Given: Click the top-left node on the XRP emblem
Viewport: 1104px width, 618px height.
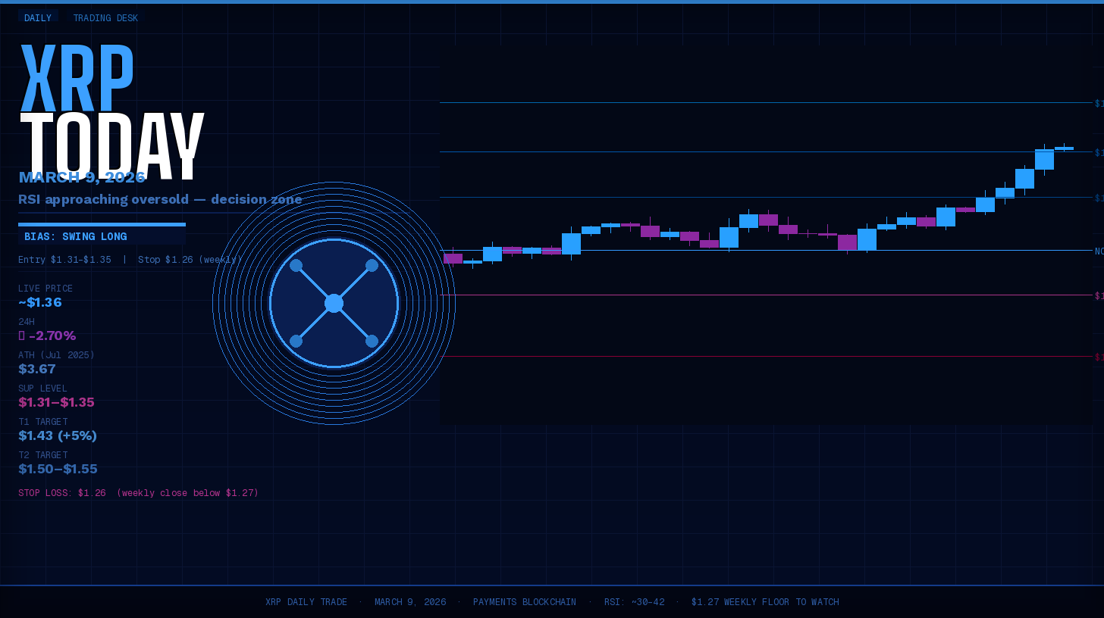Looking at the screenshot, I should click(x=295, y=266).
